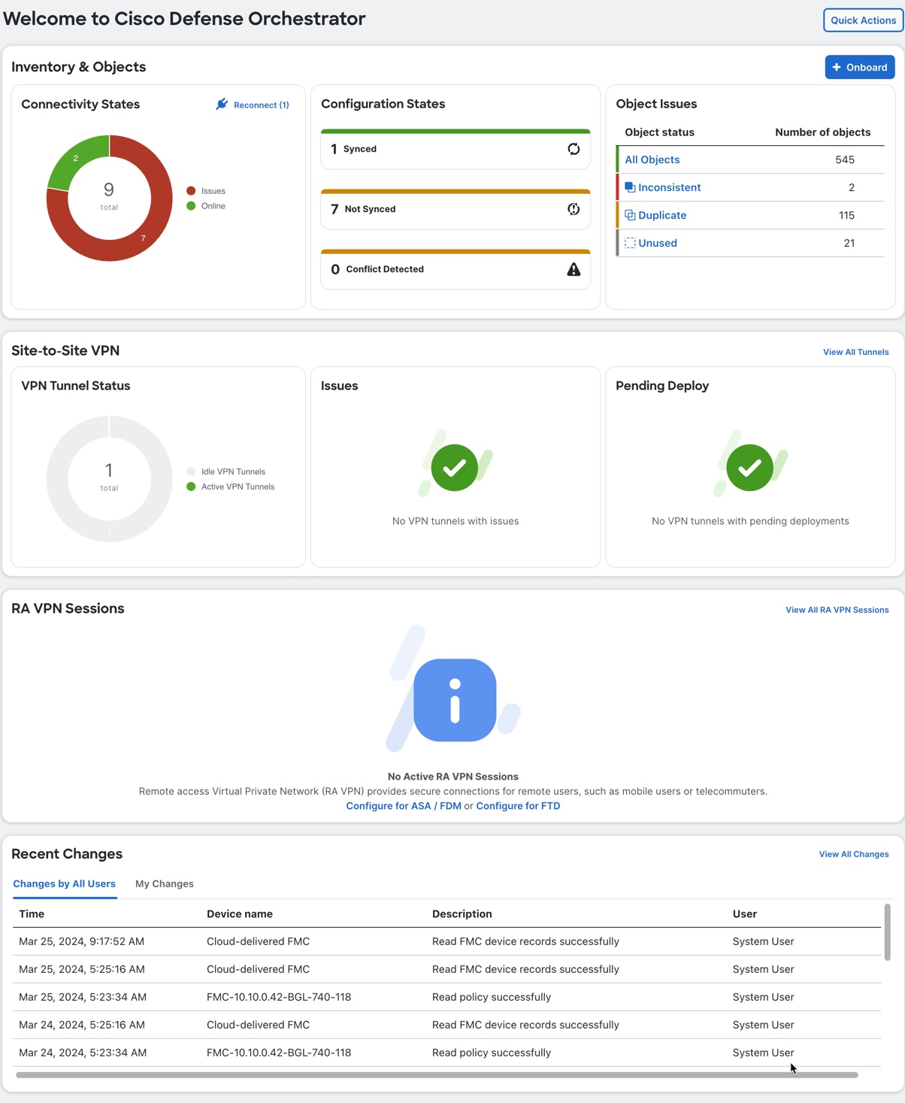Open View All Tunnels

click(x=855, y=352)
